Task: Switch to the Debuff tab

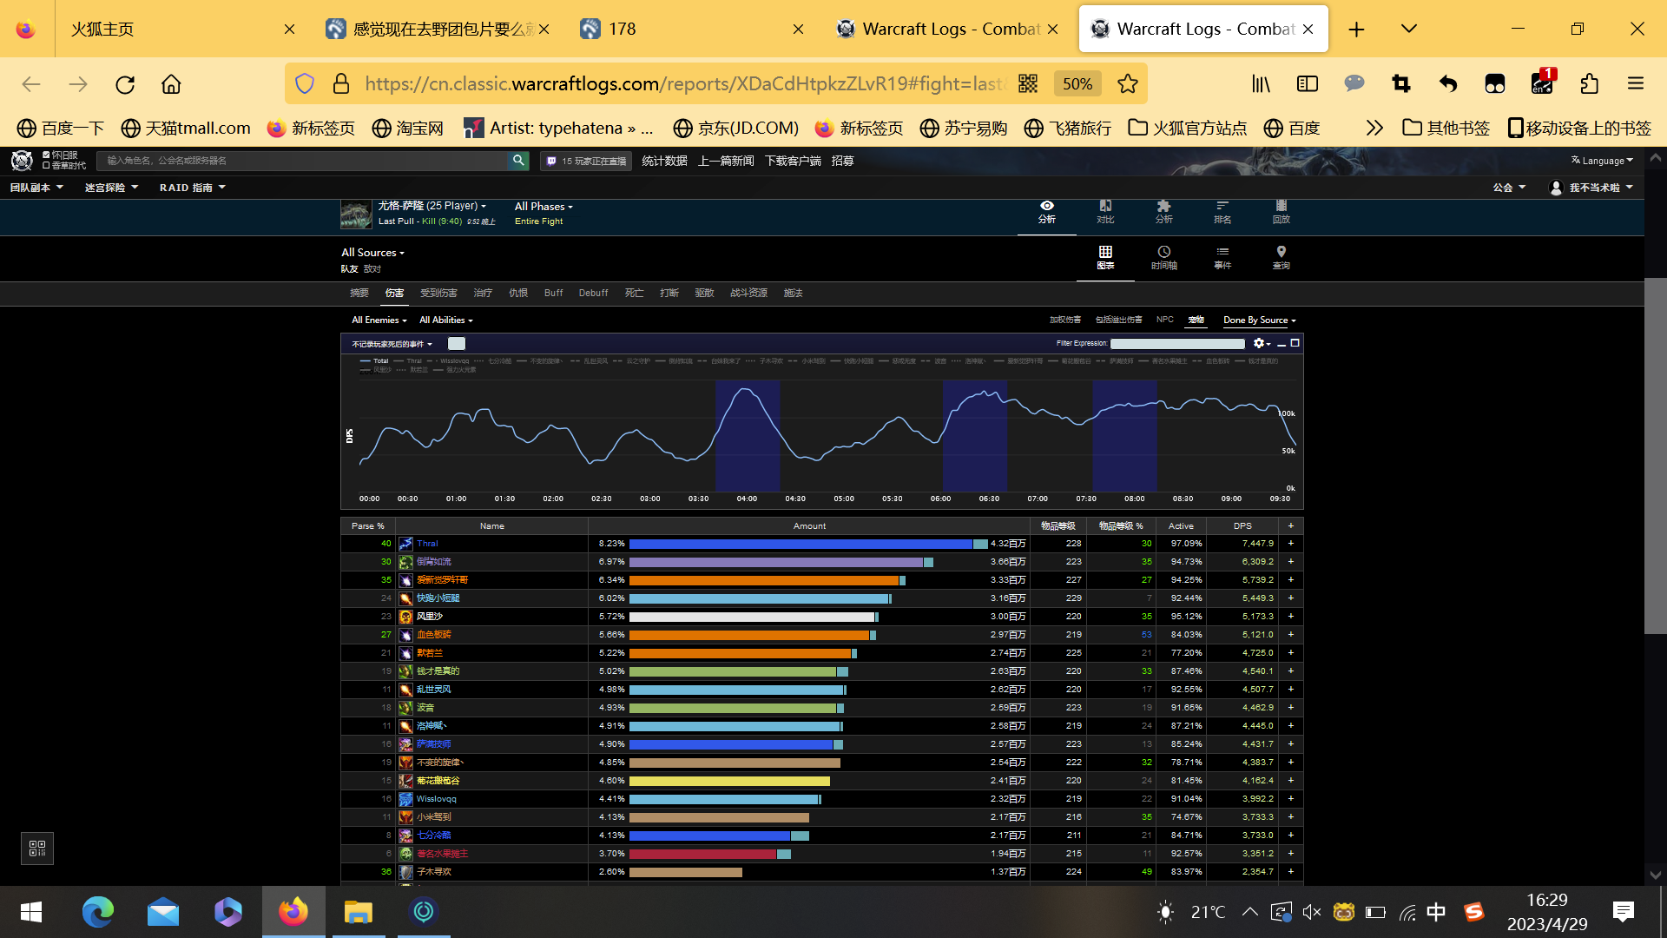Action: [593, 293]
